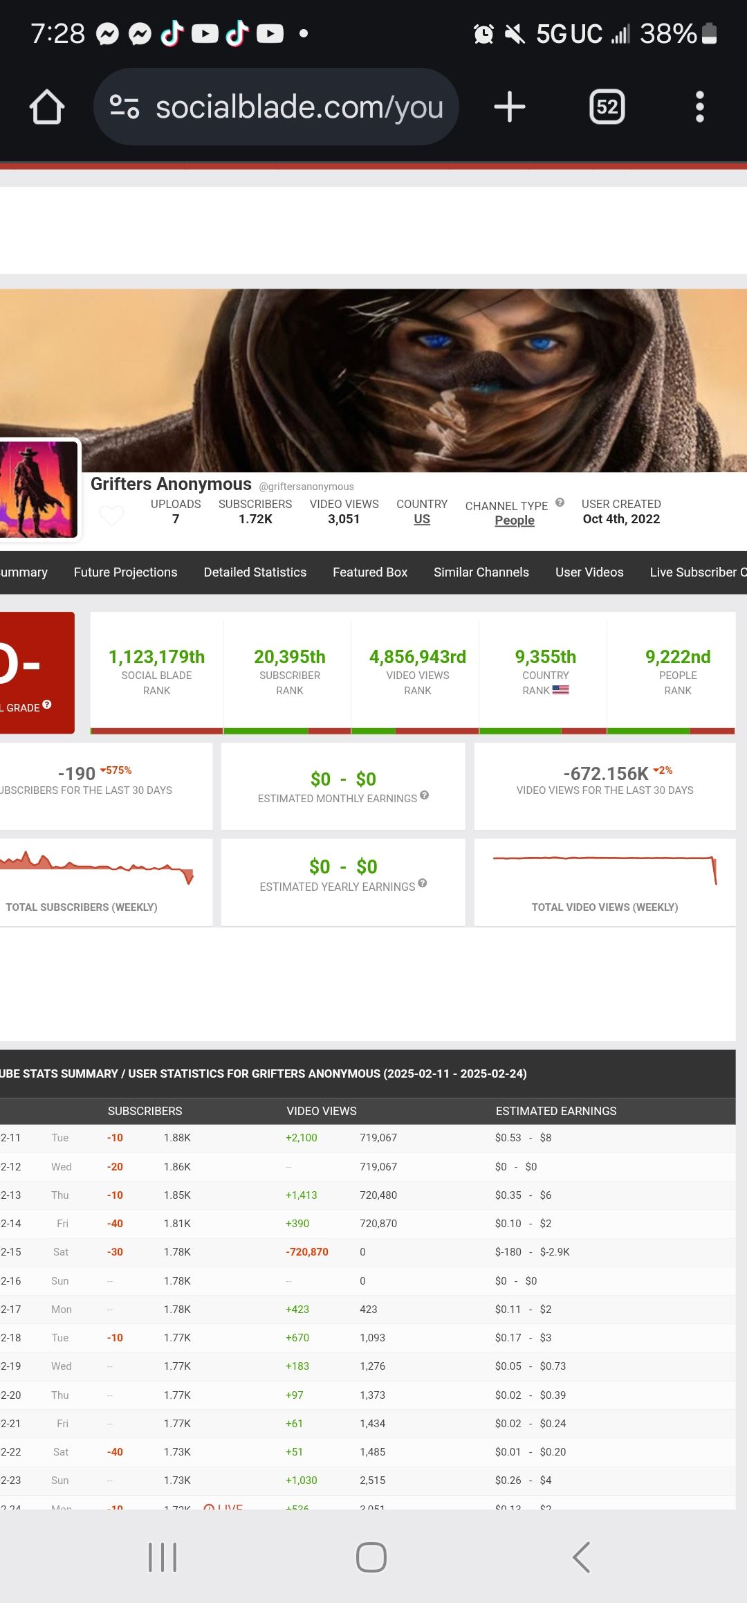Open Estimated Monthly Earnings help icon
Screen dimensions: 747x1603
(x=424, y=795)
